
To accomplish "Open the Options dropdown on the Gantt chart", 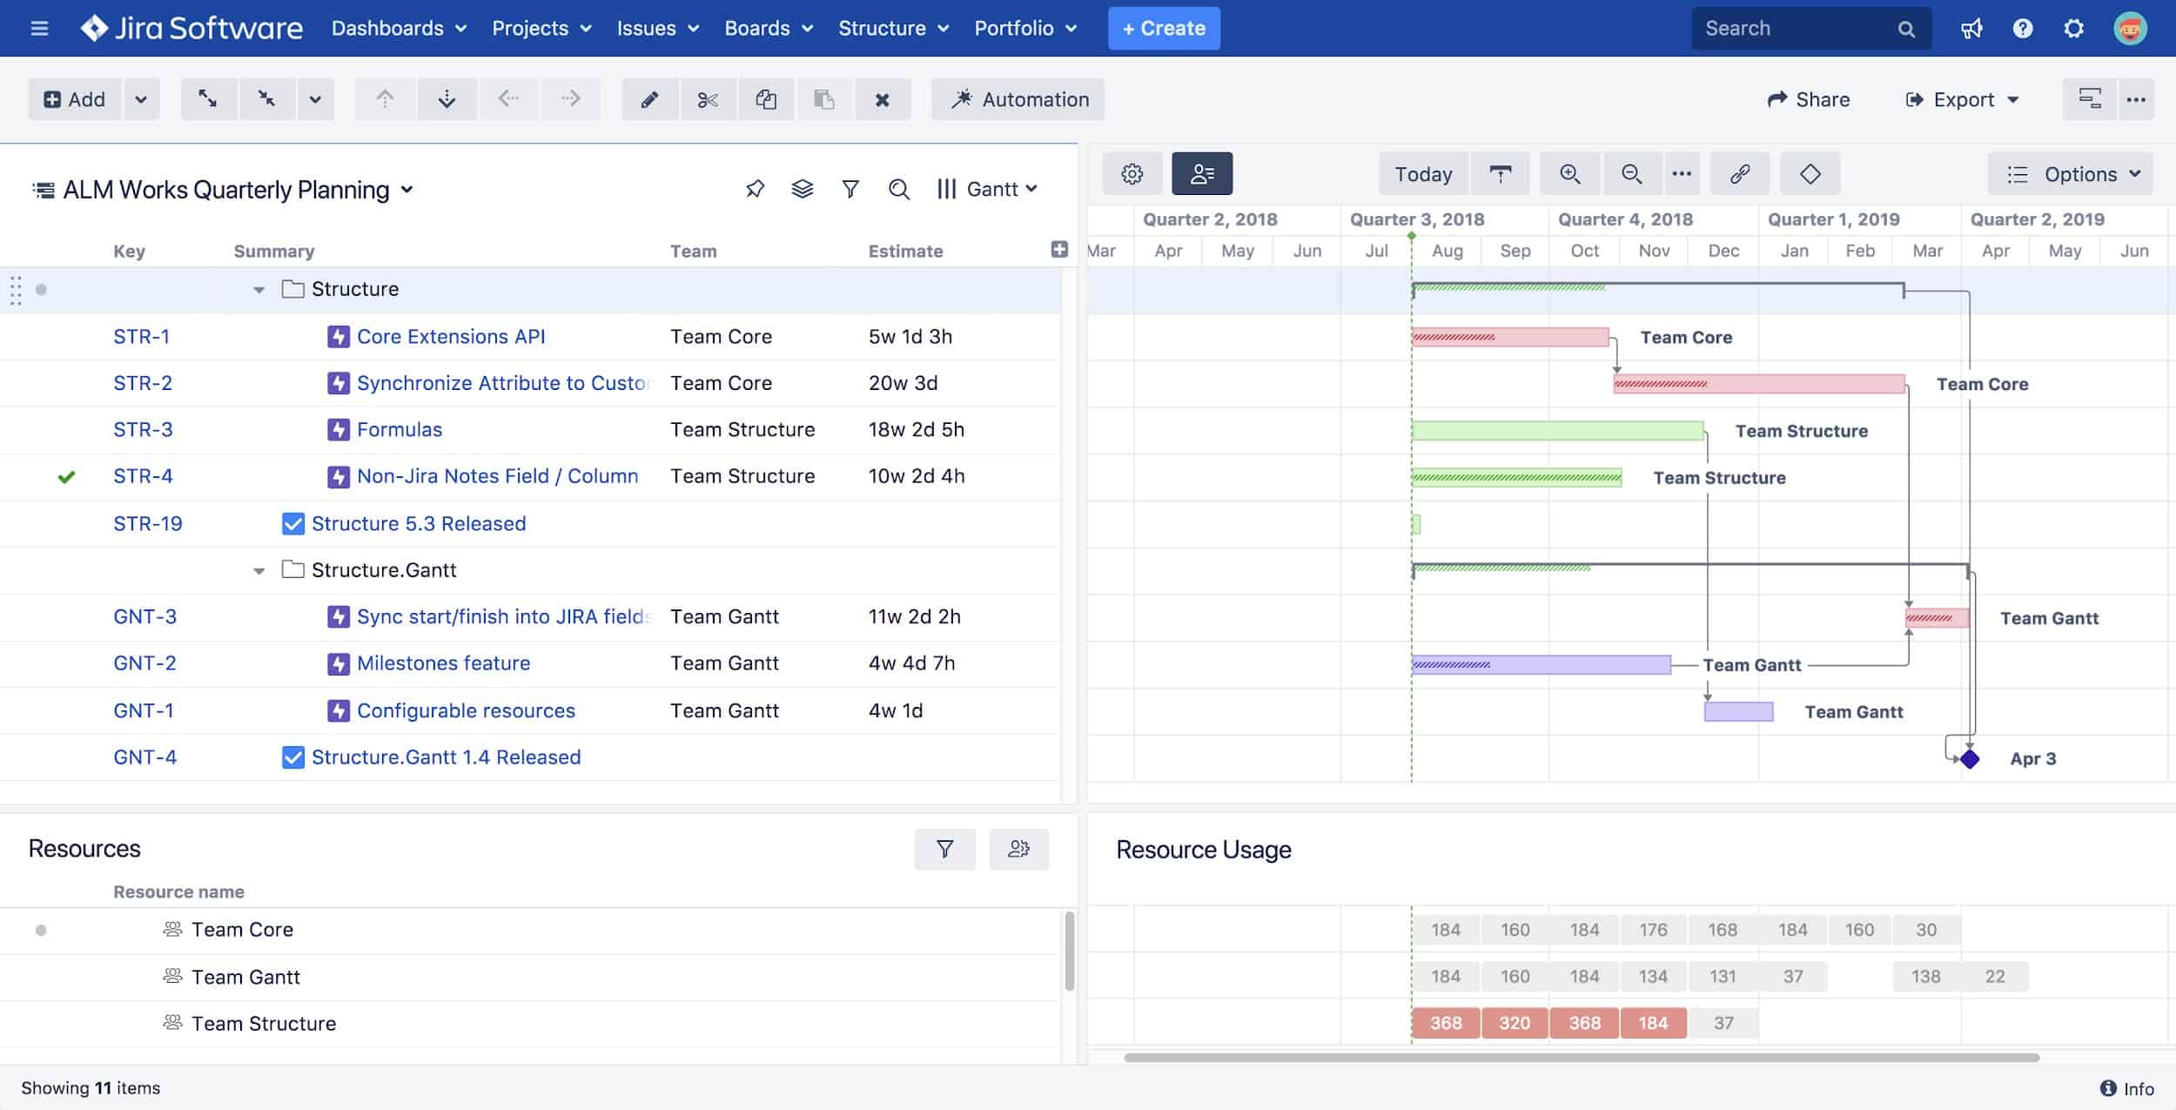I will tap(2072, 173).
